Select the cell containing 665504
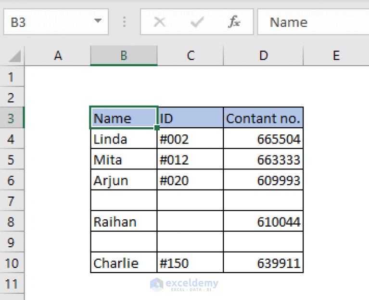Image resolution: width=369 pixels, height=300 pixels. pos(263,138)
